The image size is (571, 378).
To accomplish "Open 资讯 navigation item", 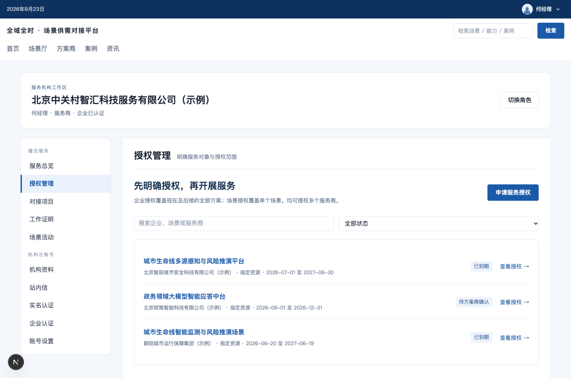I will (113, 49).
